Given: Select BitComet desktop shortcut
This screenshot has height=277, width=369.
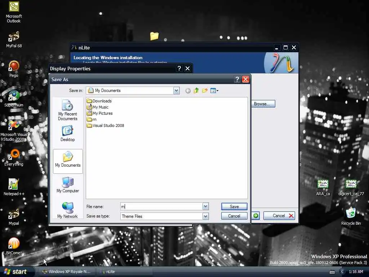Looking at the screenshot, I should pos(14,246).
